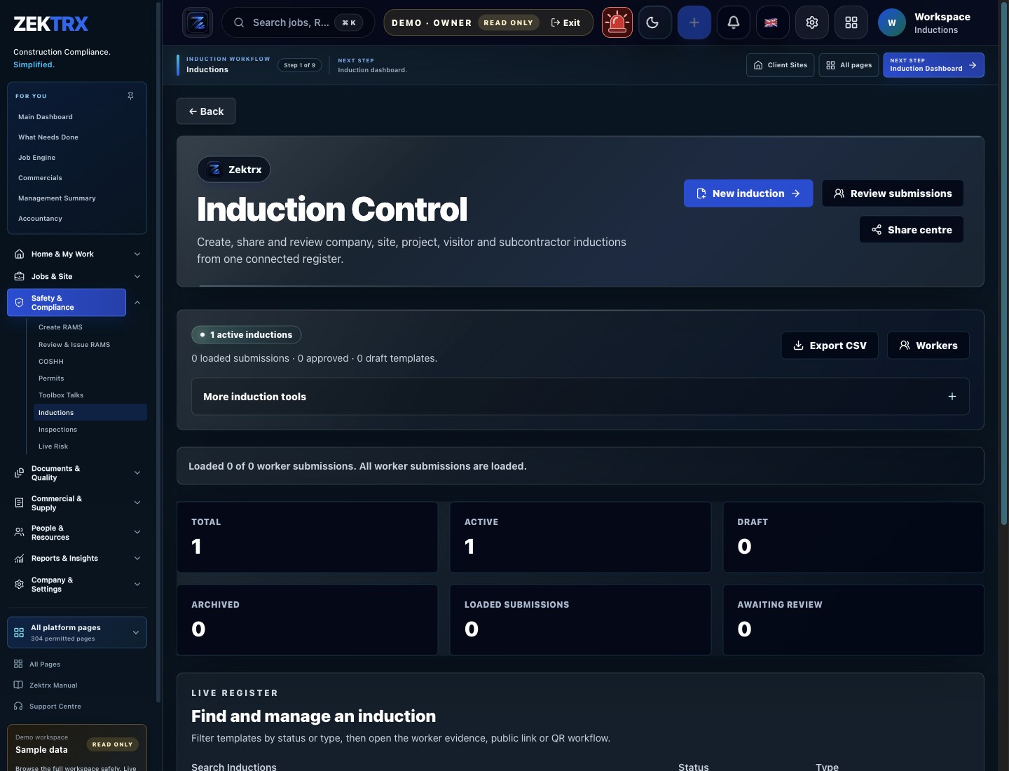Image resolution: width=1009 pixels, height=771 pixels.
Task: Expand Jobs & Site chevron
Action: 137,277
